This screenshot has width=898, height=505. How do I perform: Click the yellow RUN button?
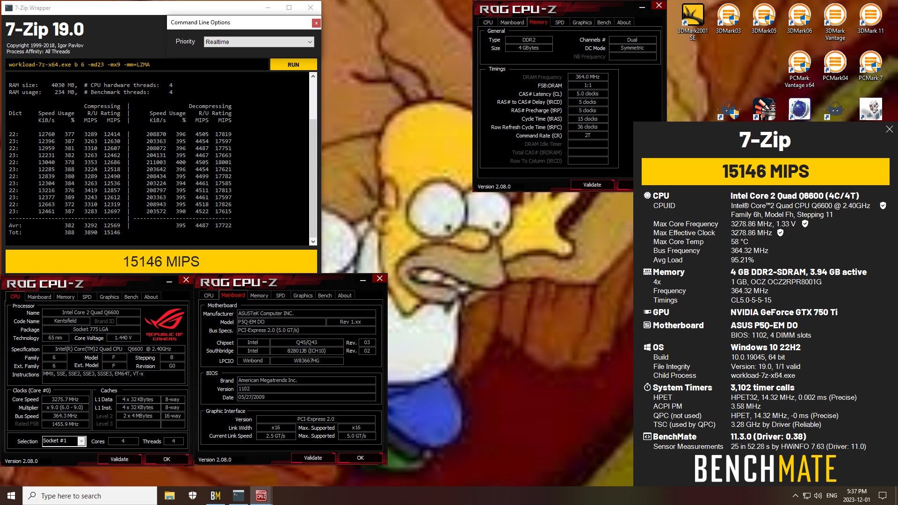(x=293, y=65)
